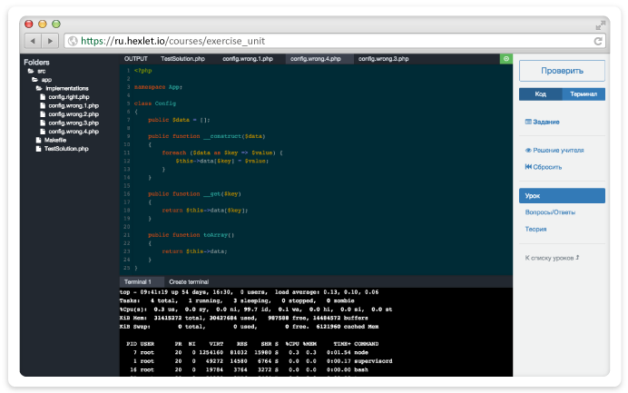Screen dimensions: 628x393
Task: Switch view toggle to Код
Action: coord(540,94)
